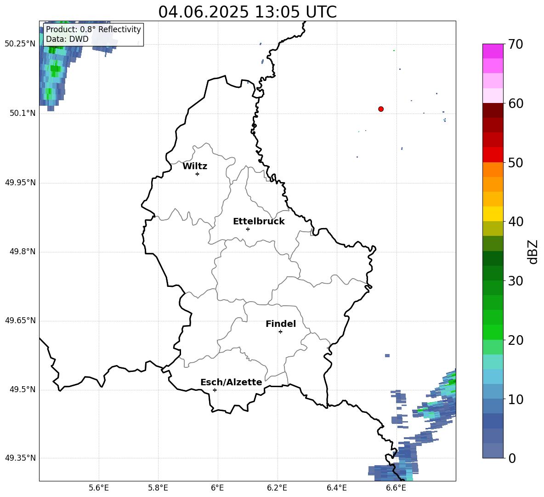This screenshot has height=497, width=544.
Task: Select the Esch/Alzette station label
Action: (x=231, y=382)
